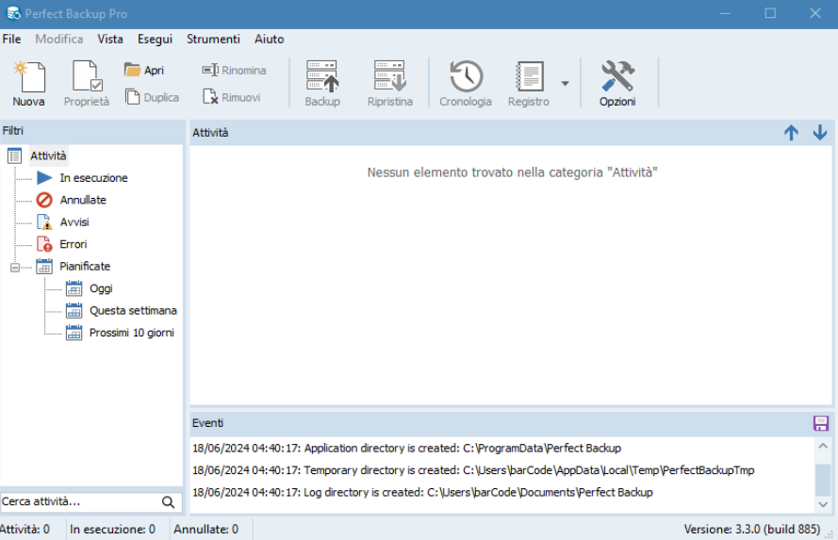Click the Ripristina restore icon
The width and height of the screenshot is (838, 540).
(390, 76)
